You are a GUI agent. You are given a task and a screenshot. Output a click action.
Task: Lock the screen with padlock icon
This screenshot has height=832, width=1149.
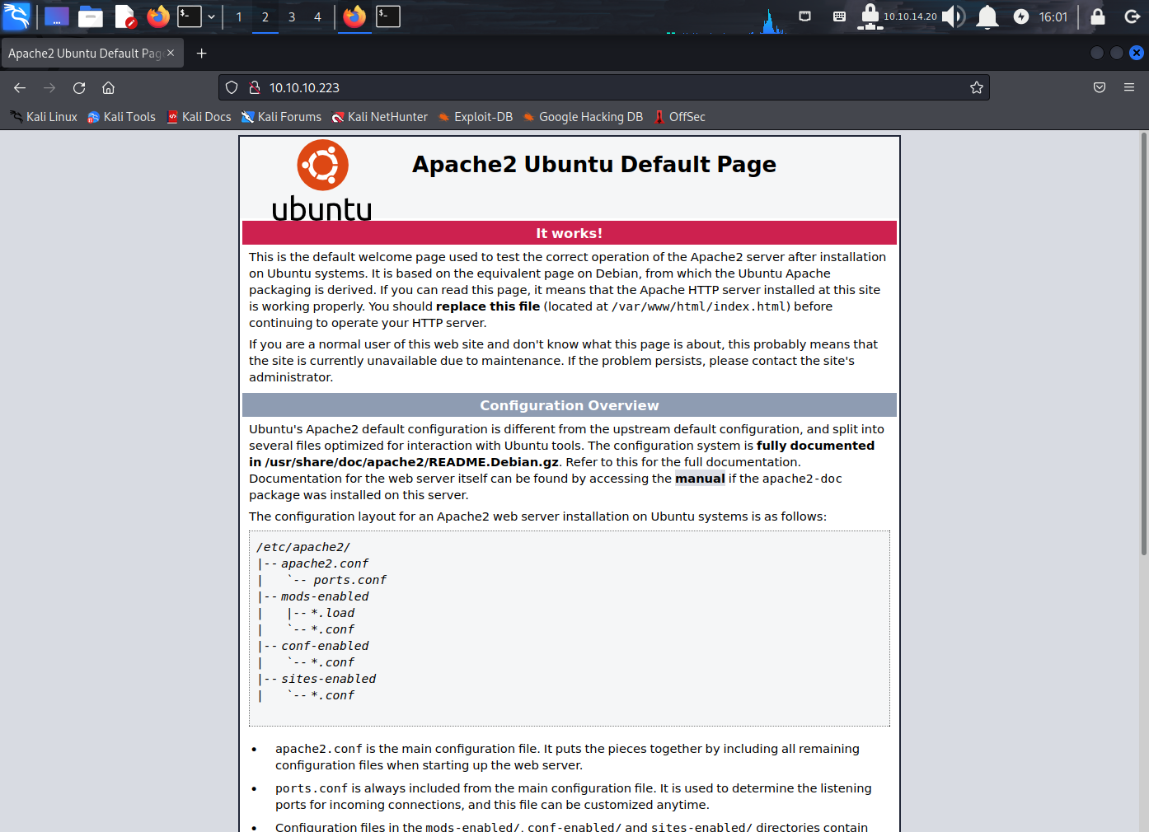pos(1098,16)
